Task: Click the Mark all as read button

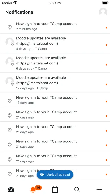Action: point(55,175)
